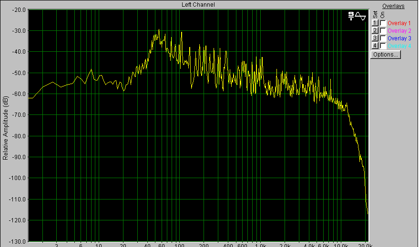The height and width of the screenshot is (247, 419).
Task: Enable the Overlay 2 On checkbox
Action: tap(383, 30)
